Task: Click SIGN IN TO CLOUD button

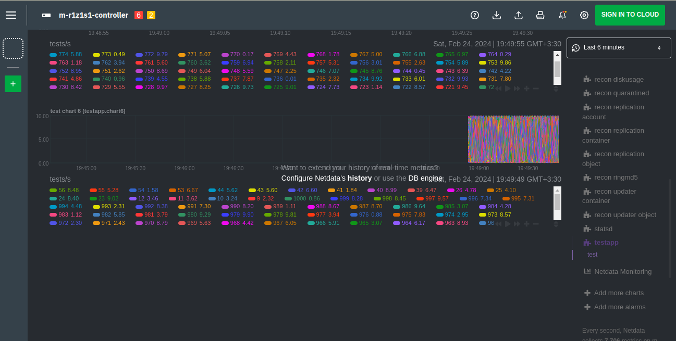Action: click(x=630, y=15)
